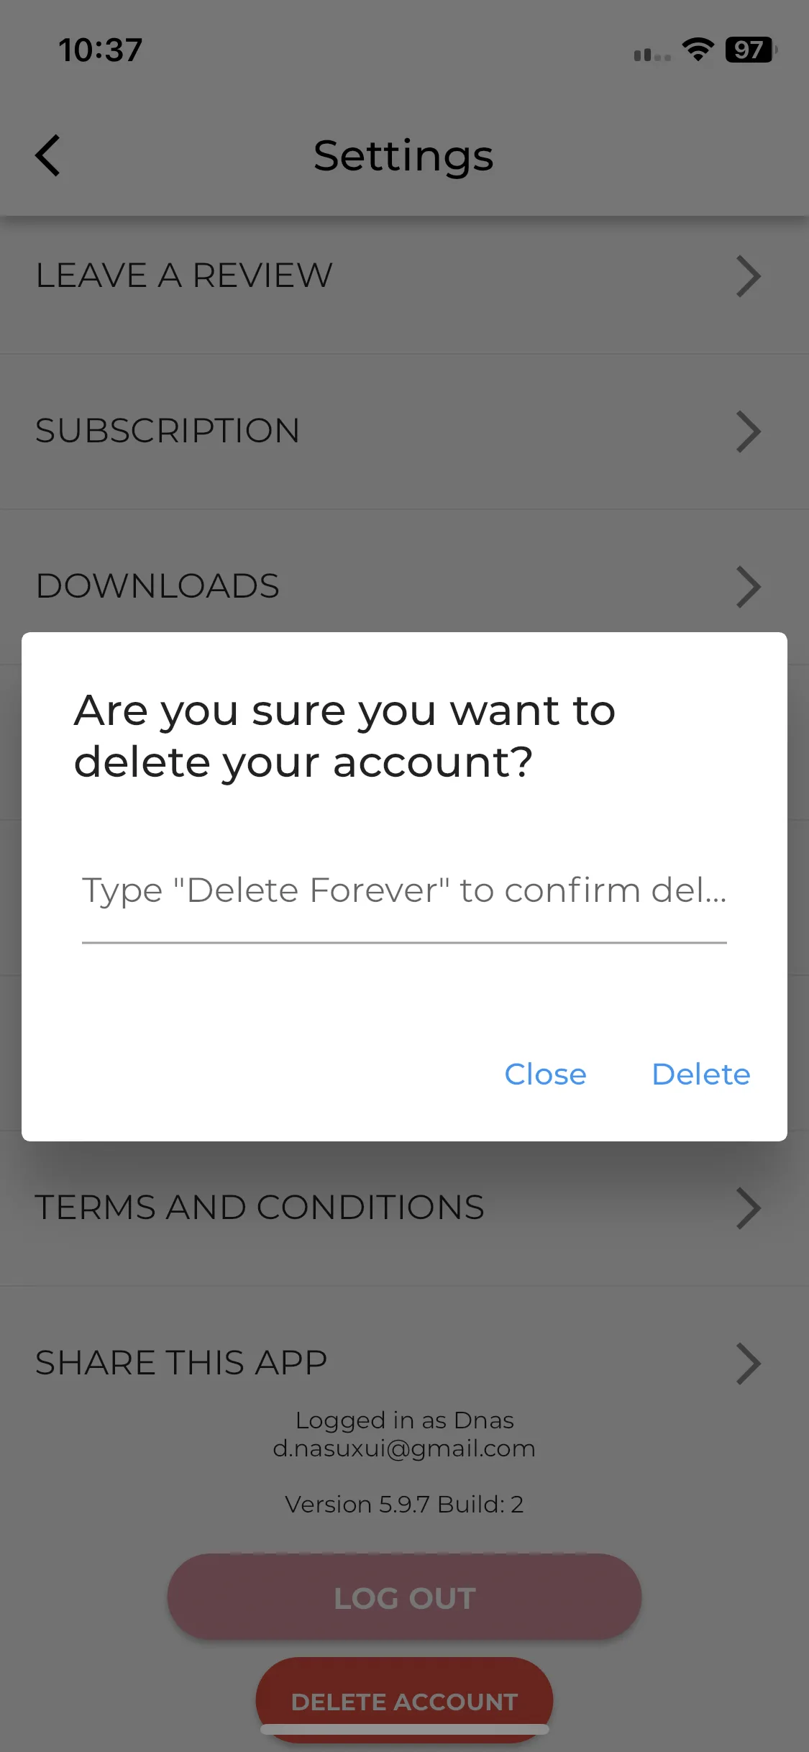Open the DOWNLOADS settings entry
This screenshot has width=809, height=1752.
[404, 575]
